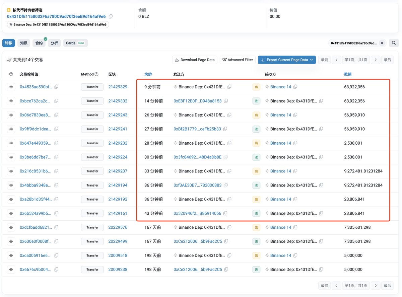Screen dimensions: 402x297
Task: Copy transaction hash 0xdcfbadd6821...
Action: 56,227
